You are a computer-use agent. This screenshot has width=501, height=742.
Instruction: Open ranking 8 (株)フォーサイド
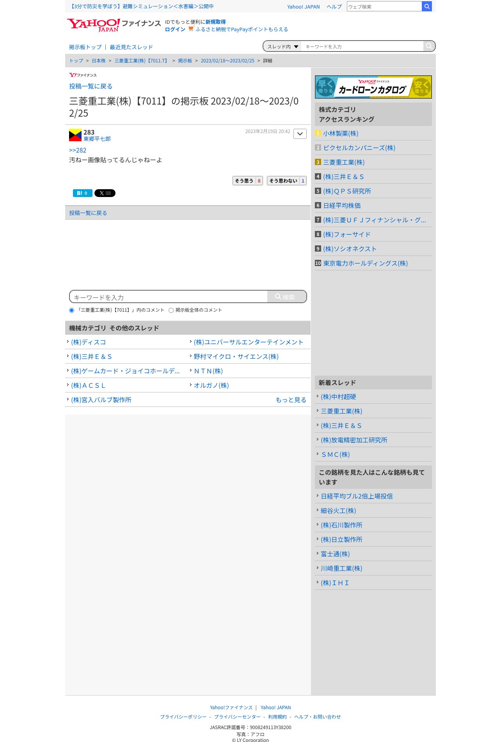click(347, 234)
